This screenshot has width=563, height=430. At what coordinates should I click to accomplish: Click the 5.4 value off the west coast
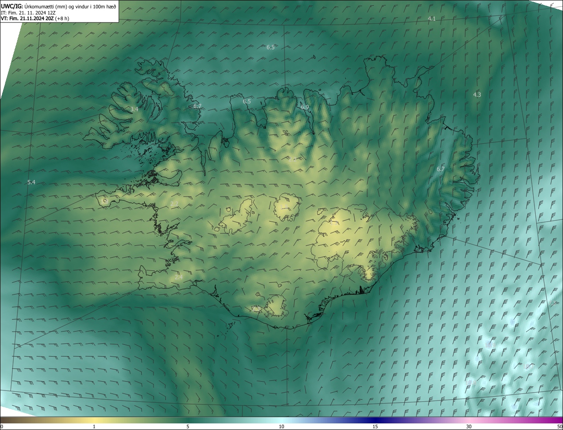point(31,182)
